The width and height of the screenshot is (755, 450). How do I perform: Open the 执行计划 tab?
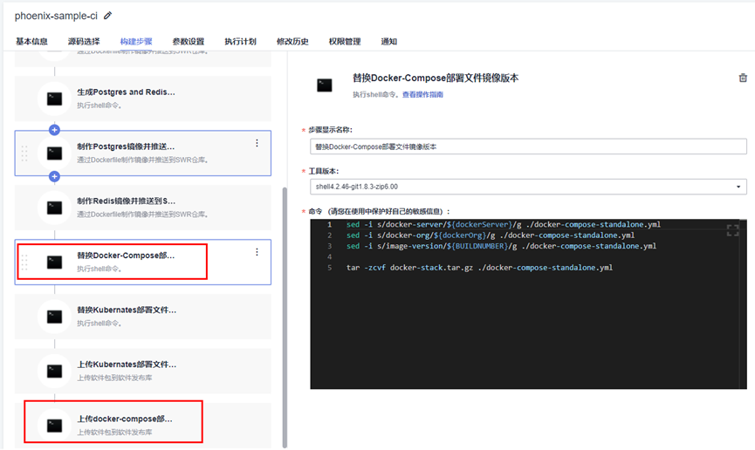click(240, 41)
